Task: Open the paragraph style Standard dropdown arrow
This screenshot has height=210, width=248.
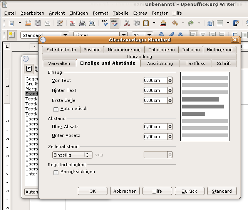Action: coord(65,35)
